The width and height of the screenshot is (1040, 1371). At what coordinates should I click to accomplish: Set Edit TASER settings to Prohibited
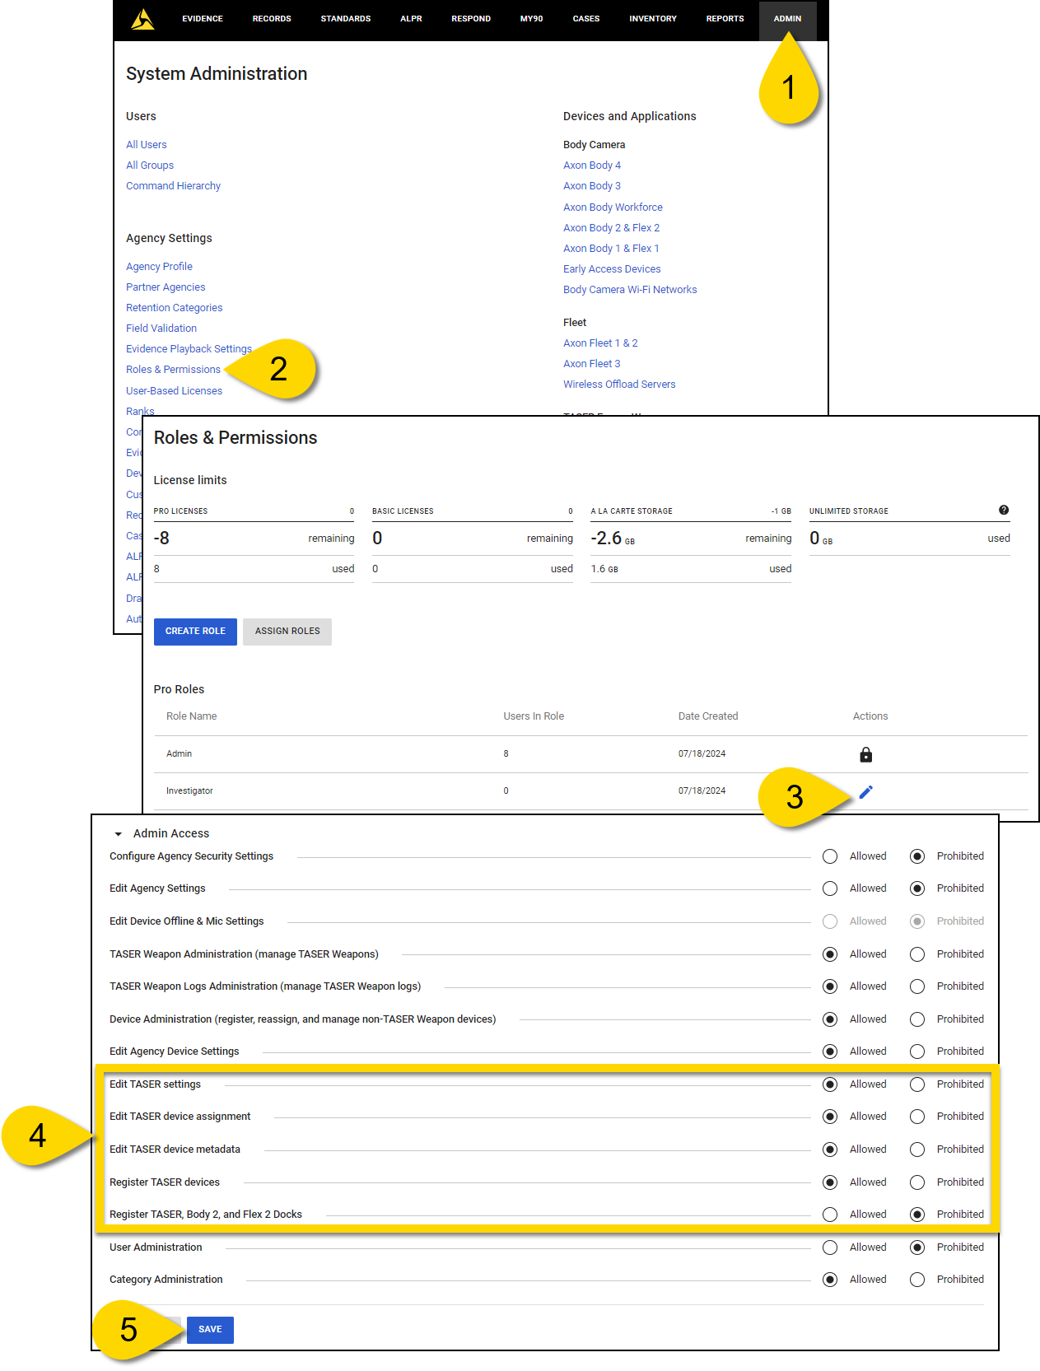click(x=917, y=1084)
